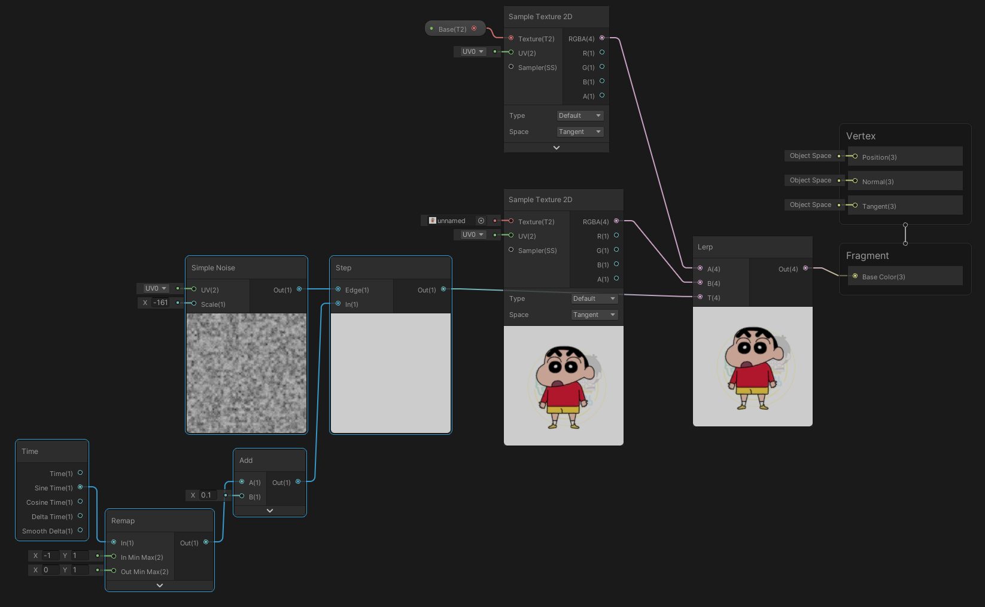Click A(4) input port on Lerp node
This screenshot has width=985, height=607.
pos(700,269)
